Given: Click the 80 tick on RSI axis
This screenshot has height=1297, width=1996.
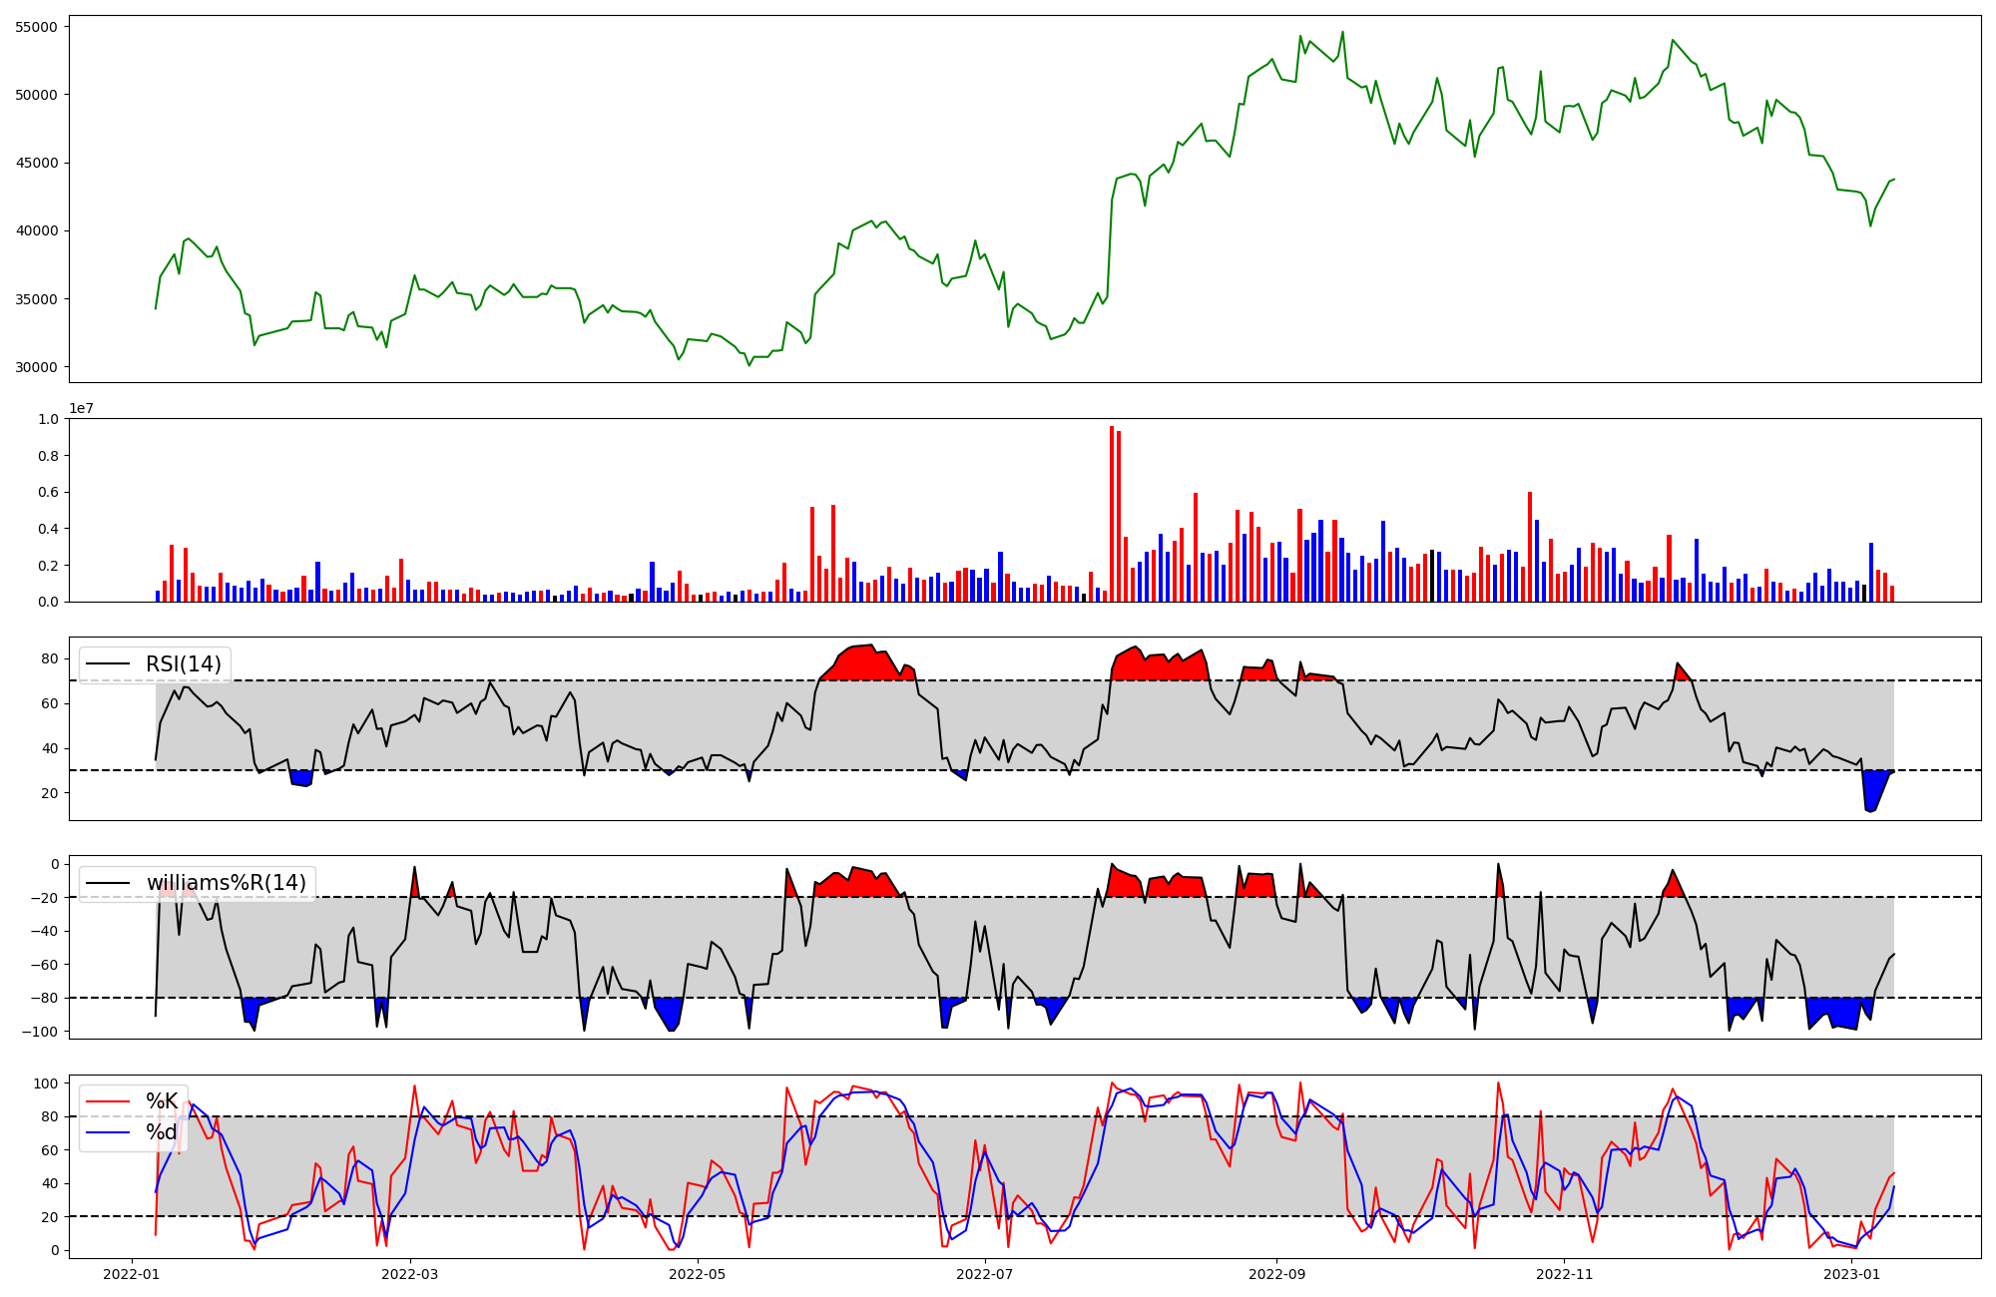Looking at the screenshot, I should [49, 658].
